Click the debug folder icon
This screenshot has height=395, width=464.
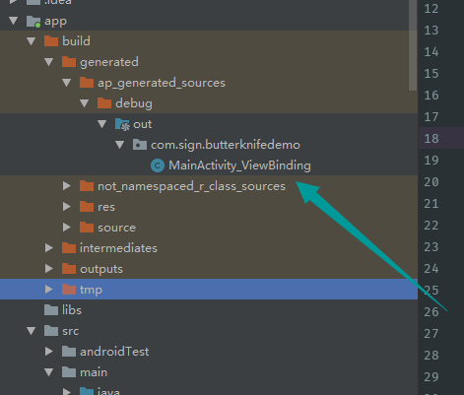(x=104, y=103)
